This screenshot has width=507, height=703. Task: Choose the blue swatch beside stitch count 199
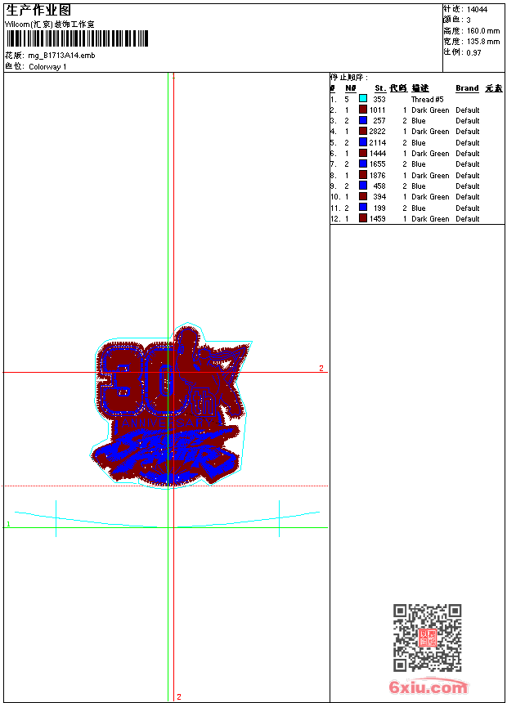363,208
